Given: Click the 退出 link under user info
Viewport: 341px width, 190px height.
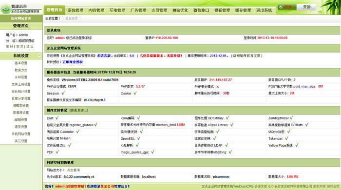Looking at the screenshot, I should coord(30,46).
